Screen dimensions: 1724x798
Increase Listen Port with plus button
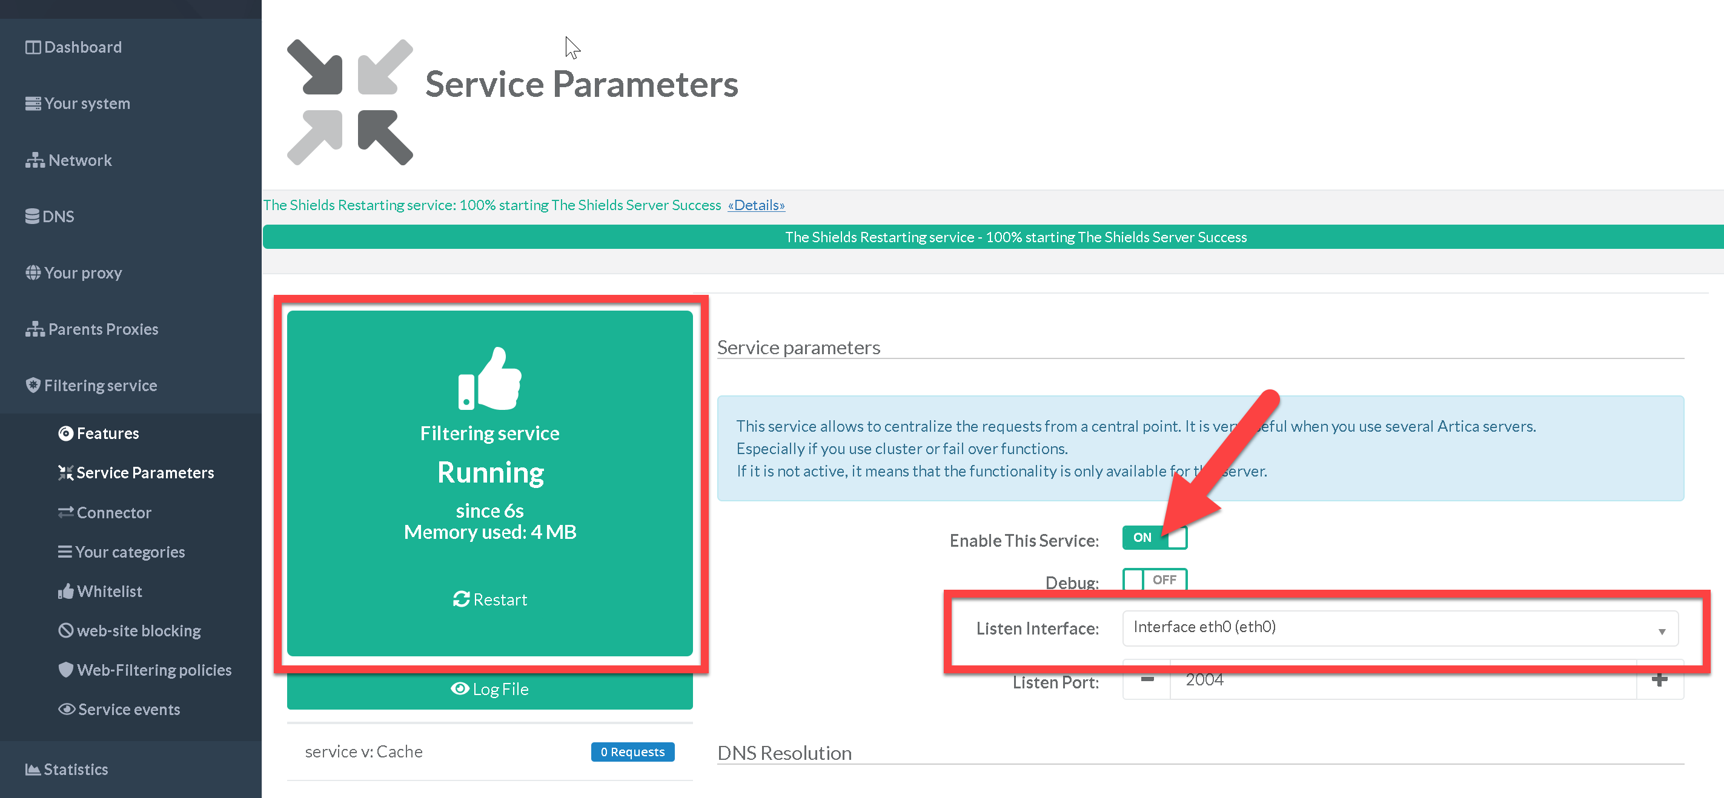tap(1659, 681)
